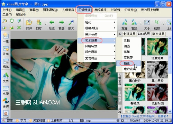173x124 pixels.
Task: Click the browse folder magnifier icon
Action: click(4, 21)
